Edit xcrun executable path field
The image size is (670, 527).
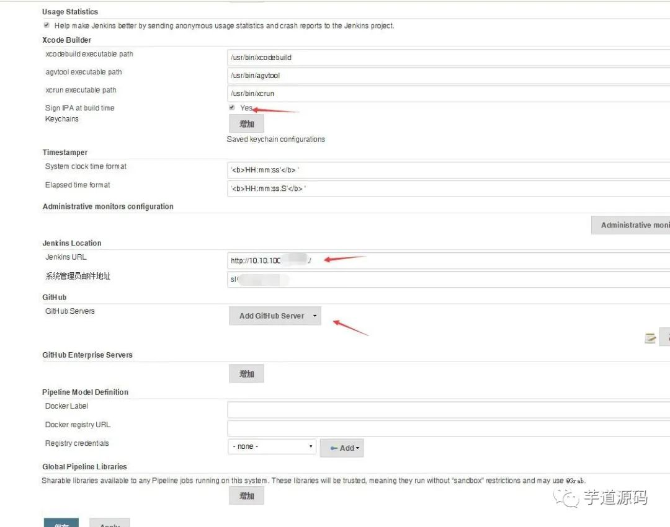pyautogui.click(x=449, y=94)
